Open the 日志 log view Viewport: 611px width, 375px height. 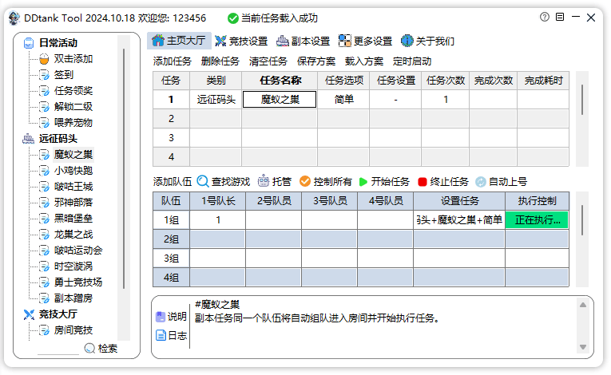[172, 335]
